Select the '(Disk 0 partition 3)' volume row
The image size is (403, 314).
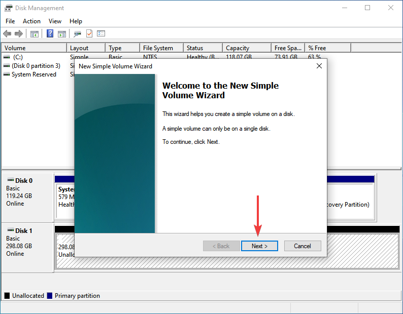[x=36, y=66]
